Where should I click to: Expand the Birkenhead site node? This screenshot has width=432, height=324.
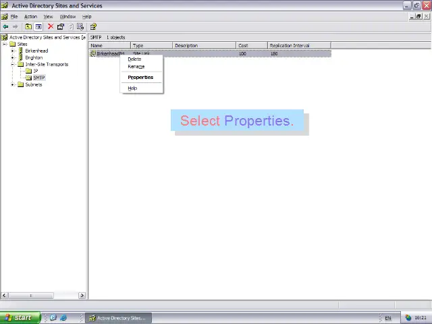12,51
